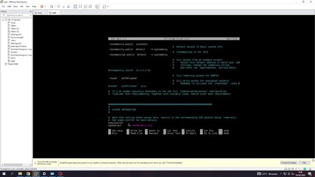The image size is (315, 177).
Task: Select the Other (2) VM
Action: pyautogui.click(x=15, y=29)
